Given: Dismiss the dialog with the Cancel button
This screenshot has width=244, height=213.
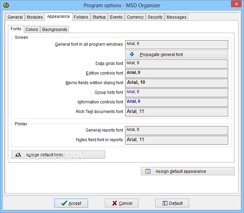Looking at the screenshot, I should pyautogui.click(x=122, y=203).
